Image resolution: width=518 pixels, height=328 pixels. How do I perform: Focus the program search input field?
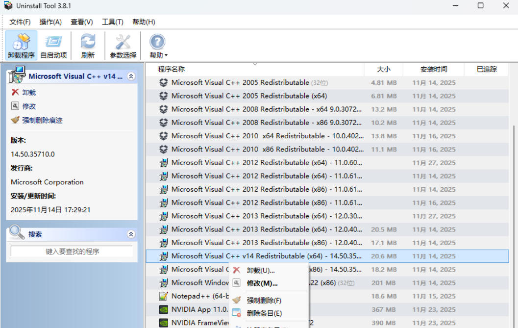point(72,252)
